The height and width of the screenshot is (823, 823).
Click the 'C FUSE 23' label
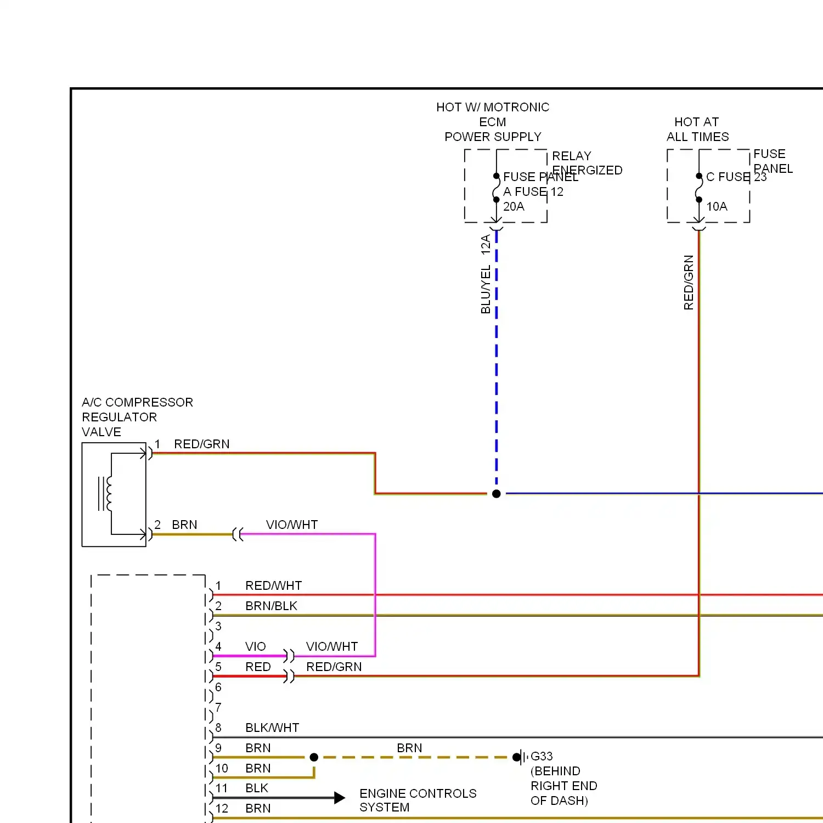point(736,177)
